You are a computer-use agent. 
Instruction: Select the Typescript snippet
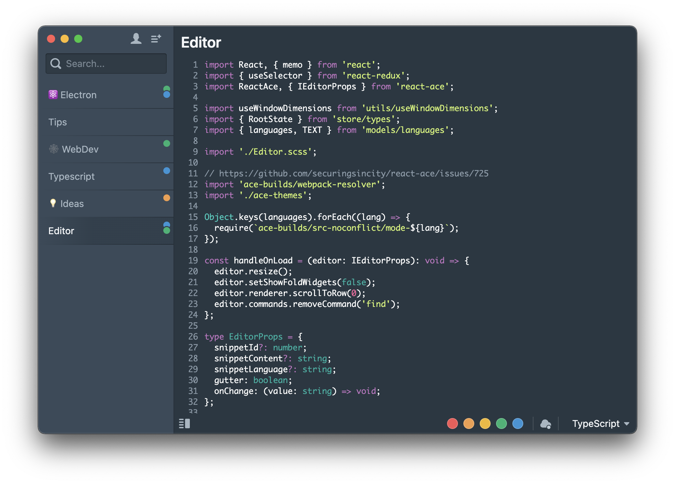[106, 176]
